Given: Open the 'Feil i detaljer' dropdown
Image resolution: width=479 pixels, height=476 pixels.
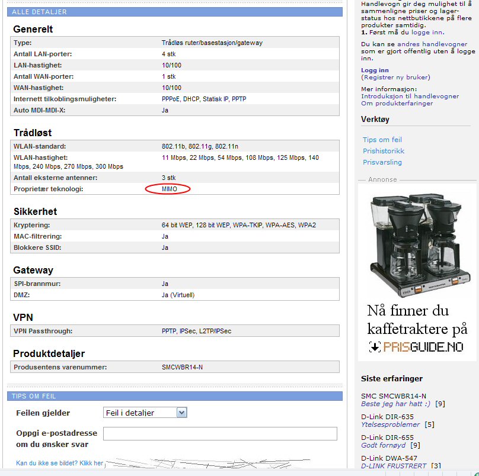Looking at the screenshot, I should 145,413.
